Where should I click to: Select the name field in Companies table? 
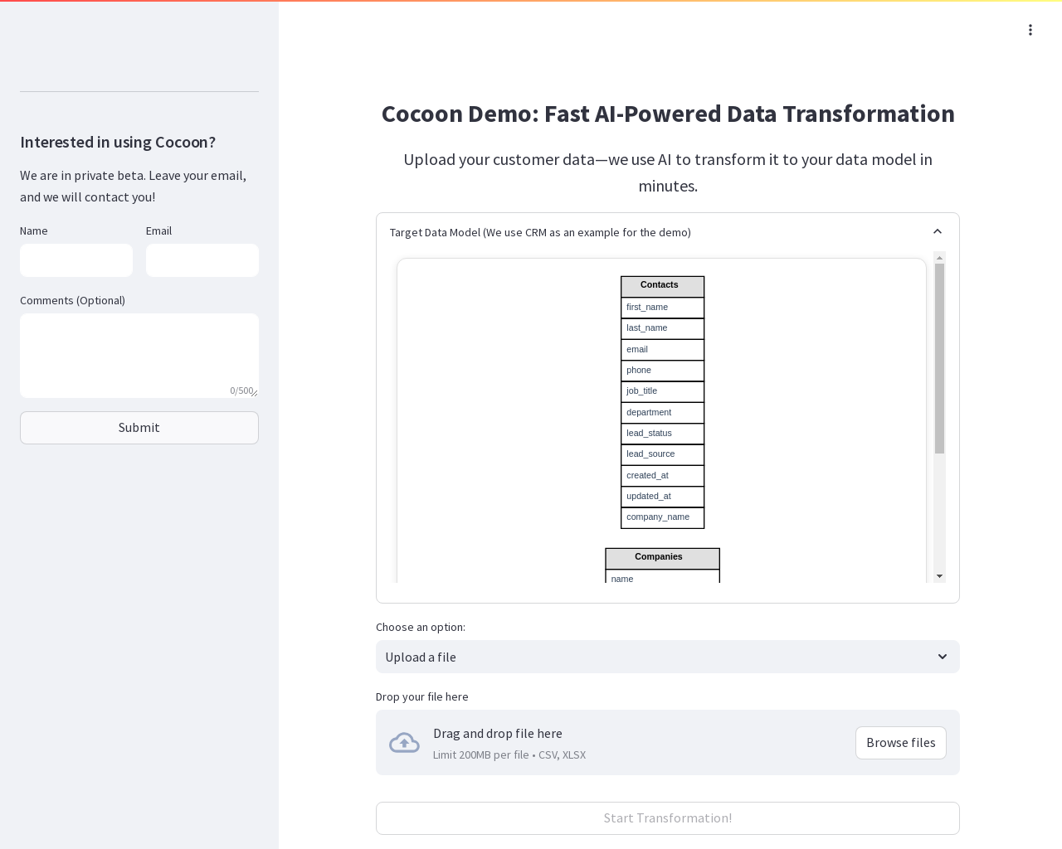coord(662,576)
